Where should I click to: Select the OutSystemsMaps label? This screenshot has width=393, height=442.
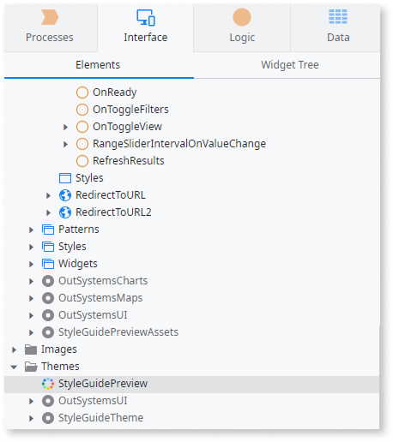(100, 298)
